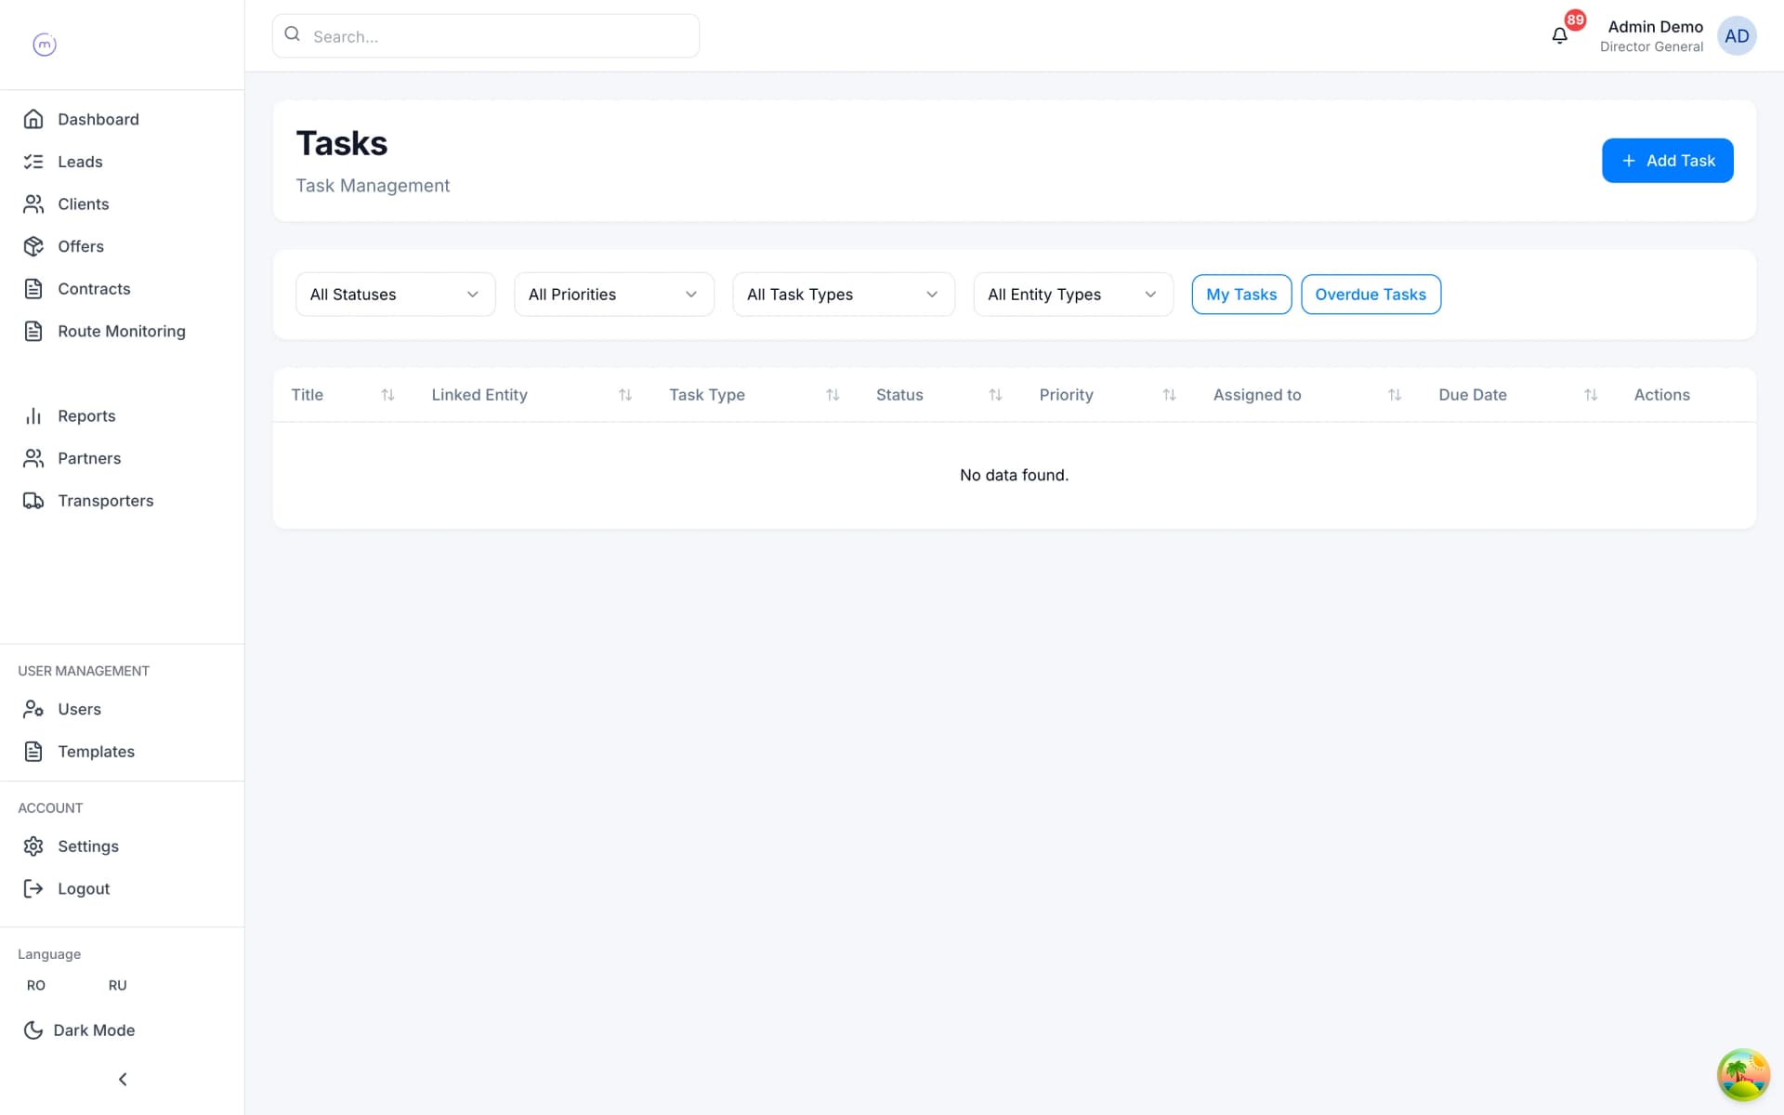Open the All Task Types dropdown
The image size is (1784, 1115).
tap(844, 295)
